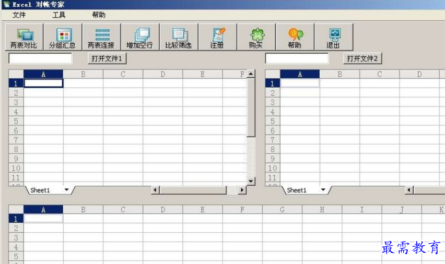Expand the right pane Sheet1 tab dropdown
445x264 pixels.
coord(323,190)
